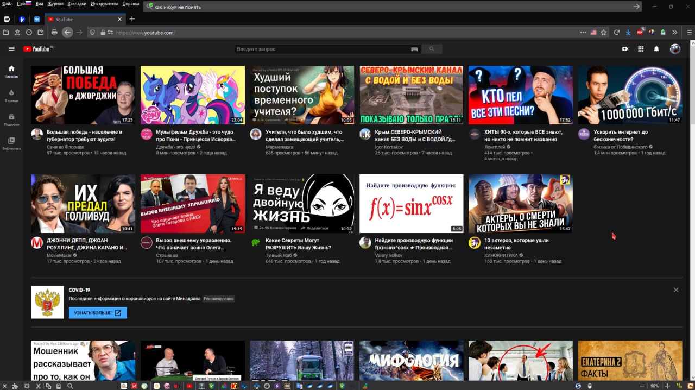The image size is (695, 390).
Task: Click the padlock site security icon
Action: tap(103, 32)
